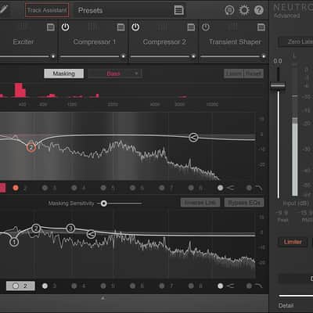
Task: Select the high shelf node in the upper EQ graph
Action: click(193, 137)
